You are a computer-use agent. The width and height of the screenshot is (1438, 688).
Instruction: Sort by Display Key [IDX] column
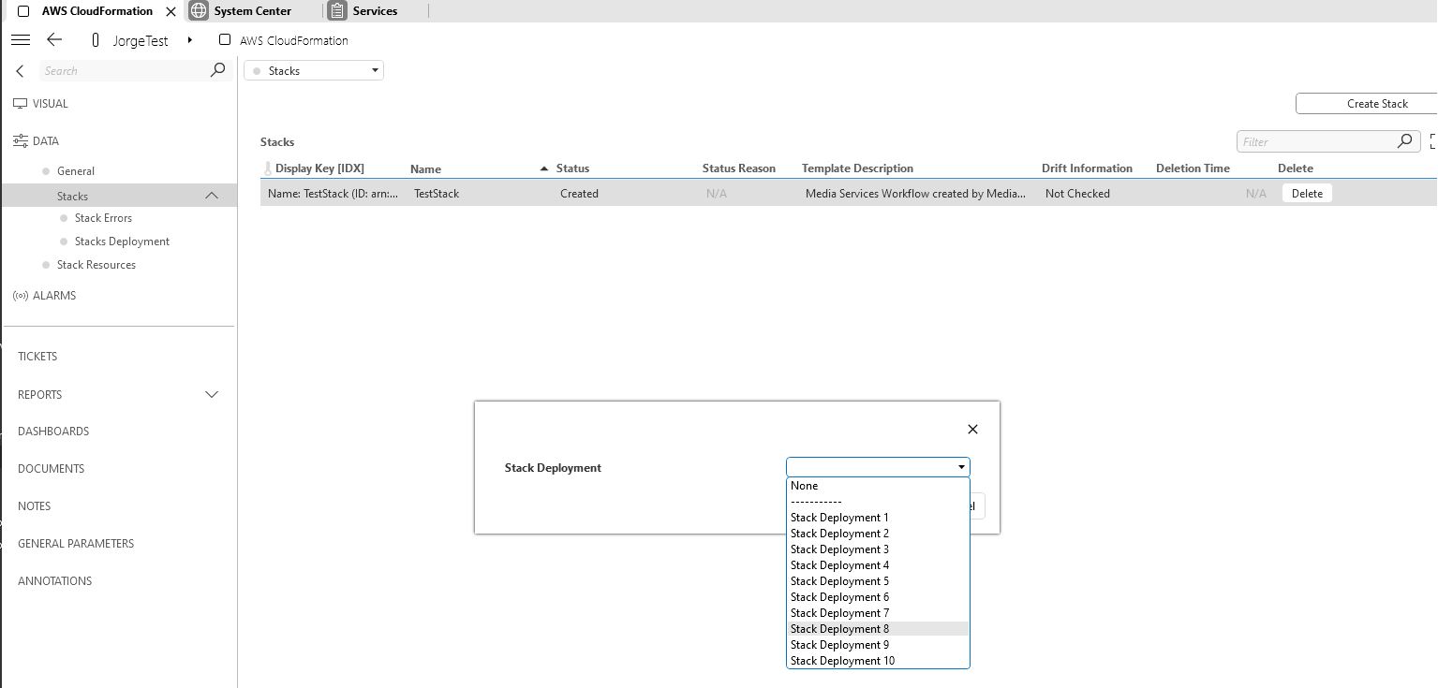tap(319, 168)
